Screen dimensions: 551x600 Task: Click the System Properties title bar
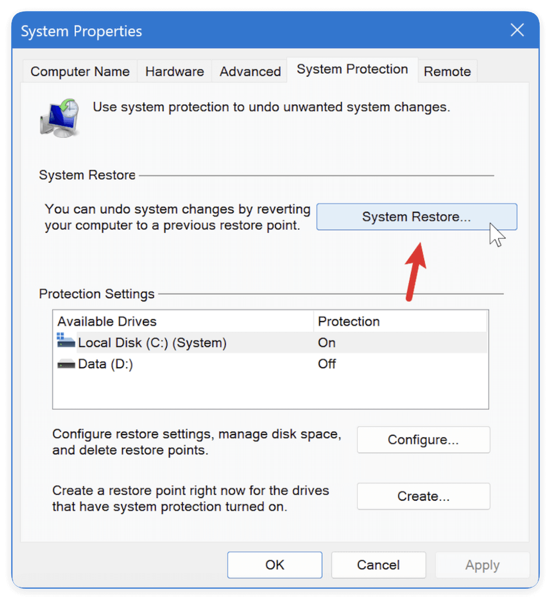220,31
